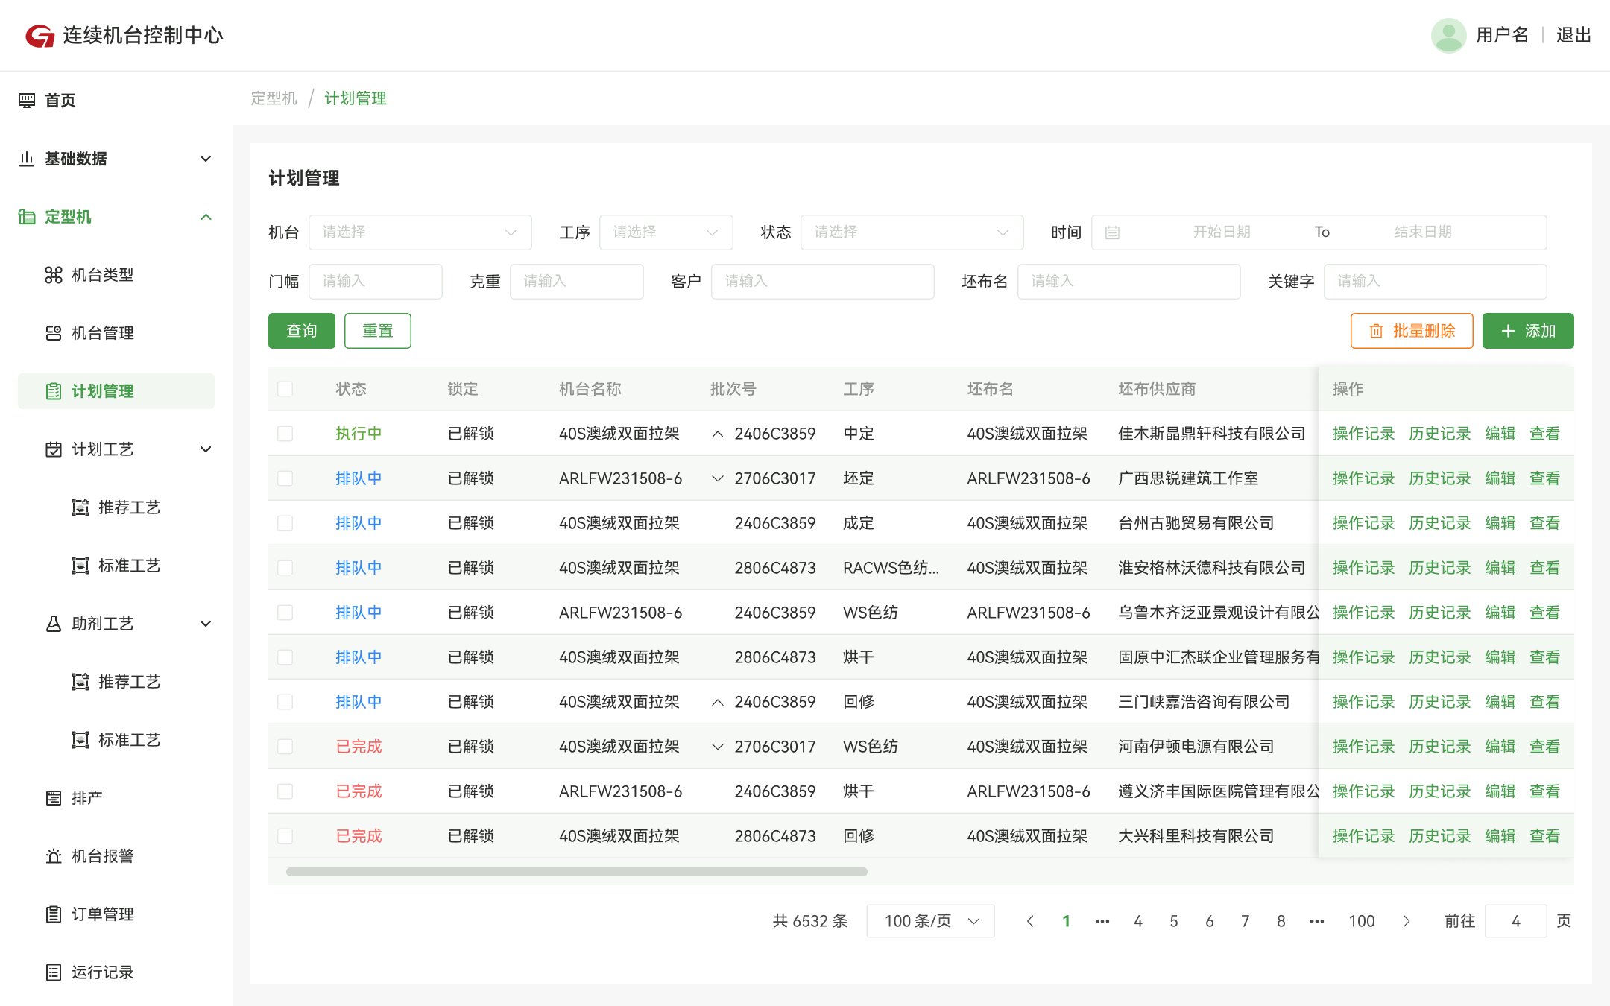Viewport: 1610px width, 1006px height.
Task: Expand the 基础数据 sidebar menu
Action: 206,158
